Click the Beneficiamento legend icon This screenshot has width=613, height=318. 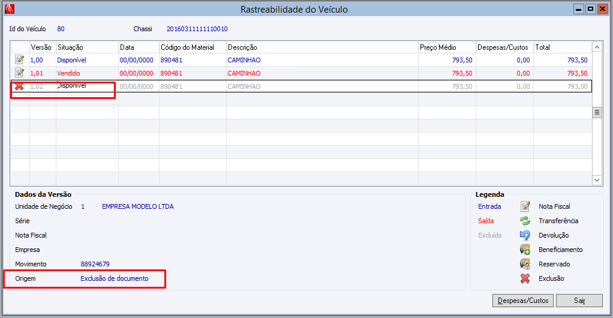(x=525, y=250)
